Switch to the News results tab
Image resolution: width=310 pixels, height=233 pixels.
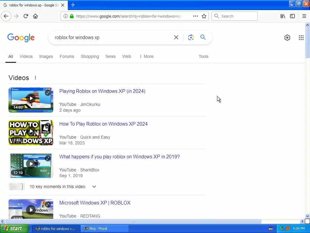click(x=110, y=56)
